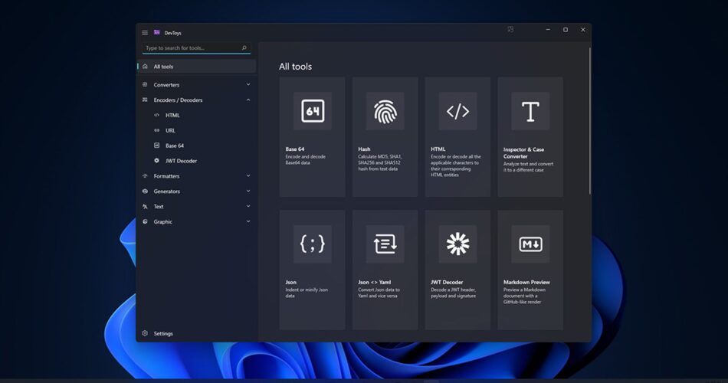Click the 'Json <> Yaml' tile title
The width and height of the screenshot is (728, 383).
pyautogui.click(x=374, y=282)
